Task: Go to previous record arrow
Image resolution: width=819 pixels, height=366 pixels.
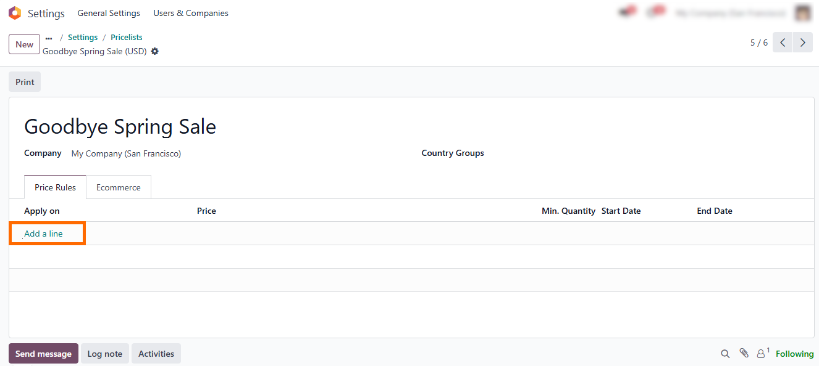Action: [x=783, y=43]
